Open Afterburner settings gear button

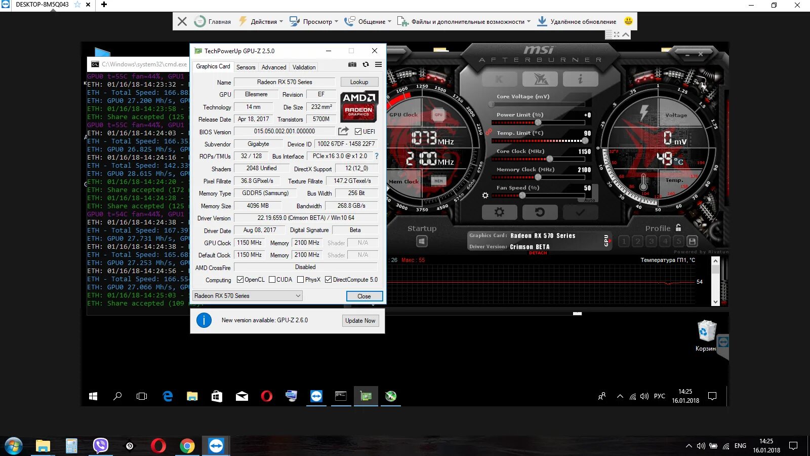[x=499, y=212]
